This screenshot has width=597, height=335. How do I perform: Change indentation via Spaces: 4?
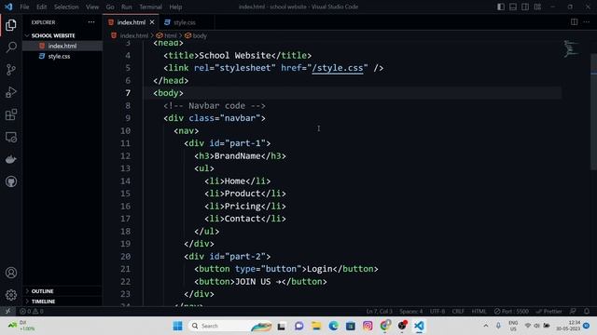[x=410, y=311]
